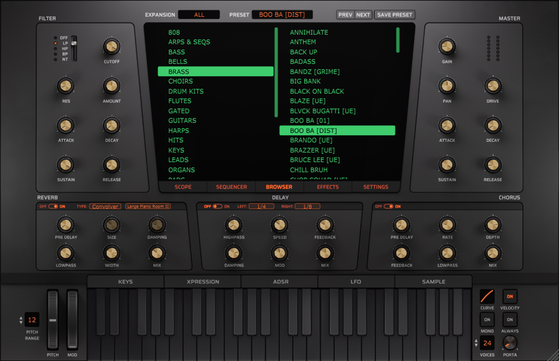This screenshot has height=361, width=559.
Task: Open the Expansion dropdown showing ALL
Action: [x=199, y=15]
